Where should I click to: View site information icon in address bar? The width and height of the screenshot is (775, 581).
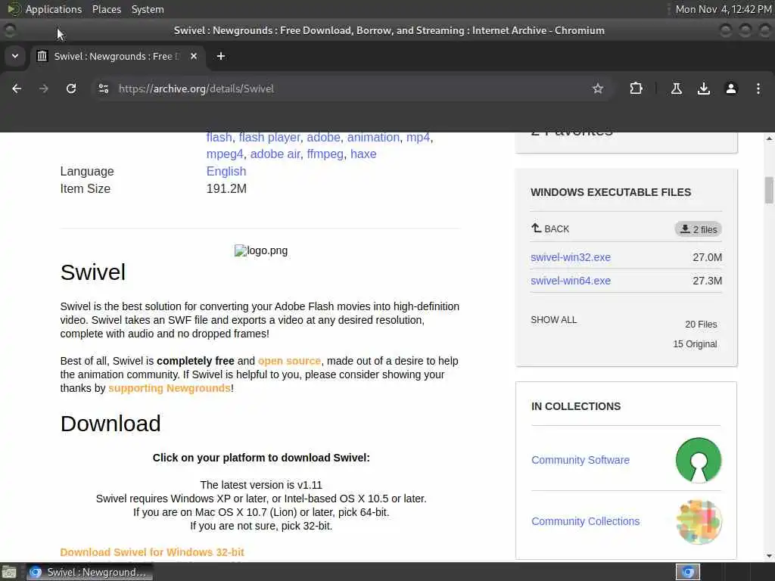(104, 89)
